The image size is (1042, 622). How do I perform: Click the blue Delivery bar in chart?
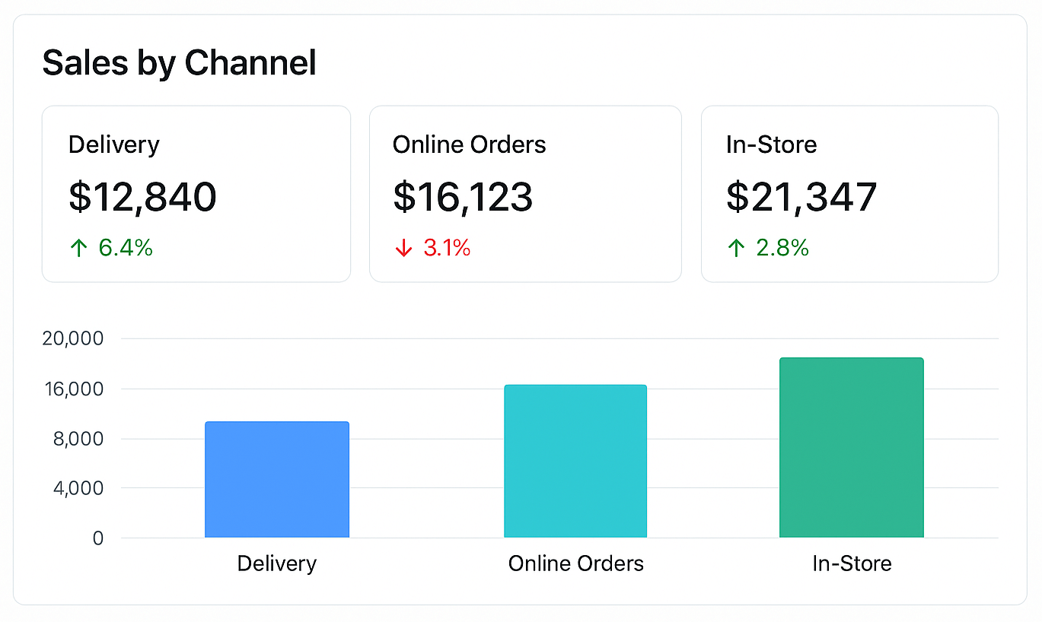[x=277, y=480]
